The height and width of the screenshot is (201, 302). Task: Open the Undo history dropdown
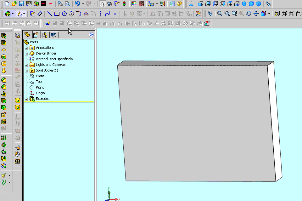pos(83,4)
